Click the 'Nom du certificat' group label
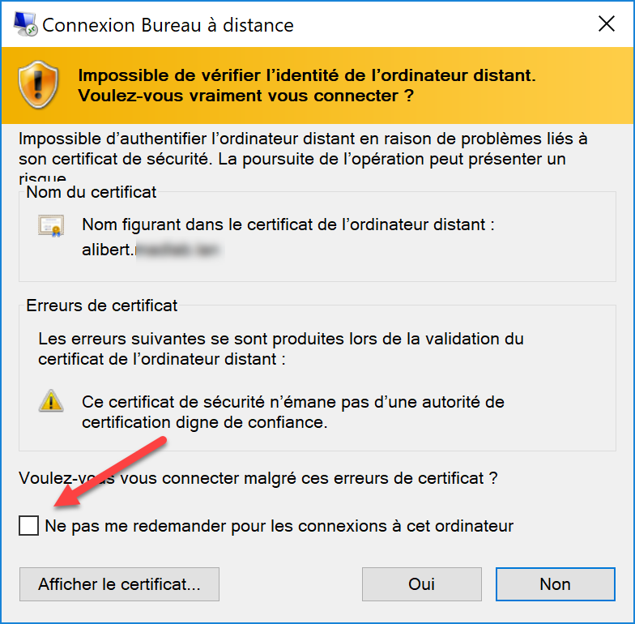This screenshot has width=635, height=624. tap(91, 192)
